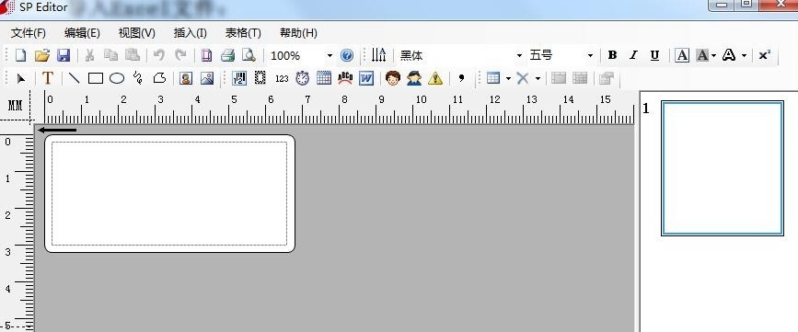
Task: Insert a warning sign using the yellow triangle icon
Action: pos(435,78)
